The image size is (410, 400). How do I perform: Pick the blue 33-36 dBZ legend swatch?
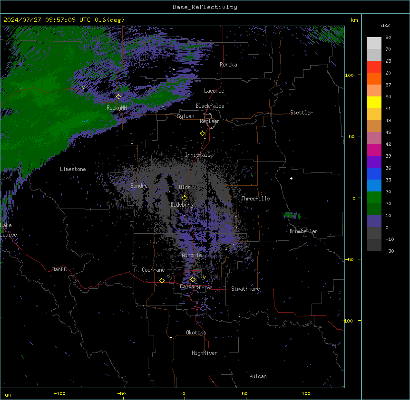pyautogui.click(x=374, y=173)
